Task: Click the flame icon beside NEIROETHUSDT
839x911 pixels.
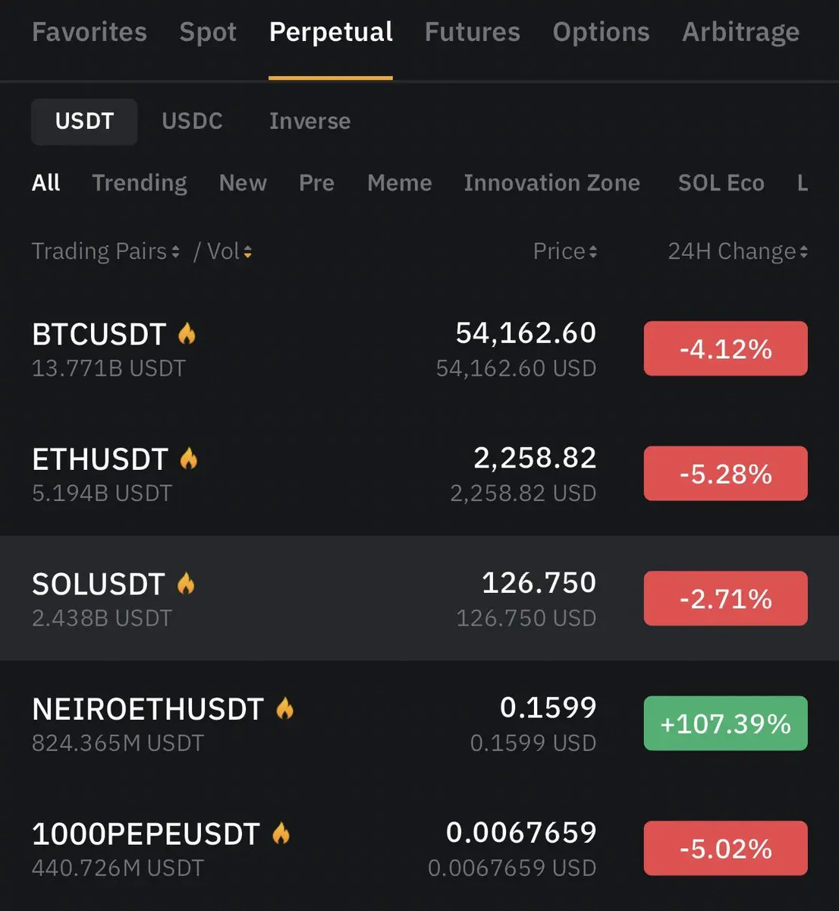Action: tap(284, 708)
